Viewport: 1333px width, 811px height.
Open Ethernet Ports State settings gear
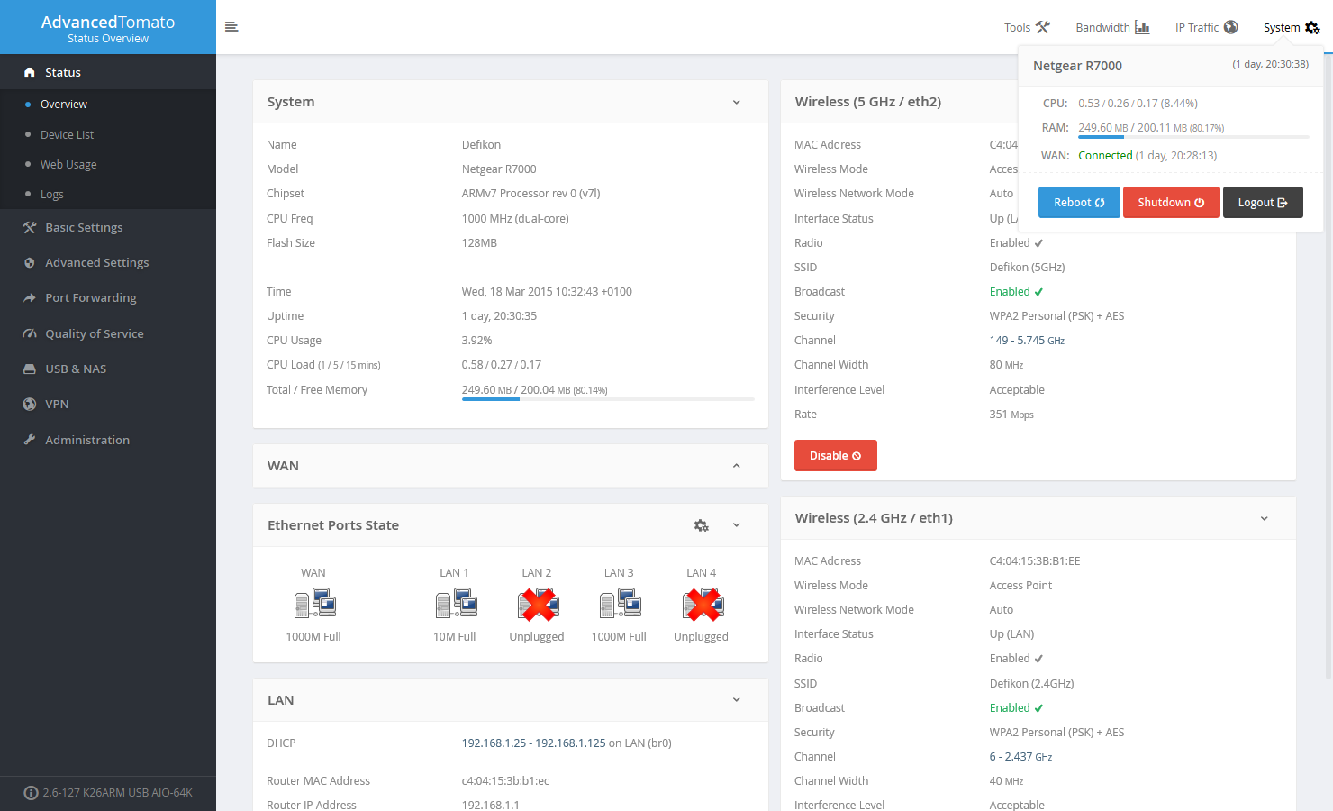pyautogui.click(x=702, y=525)
